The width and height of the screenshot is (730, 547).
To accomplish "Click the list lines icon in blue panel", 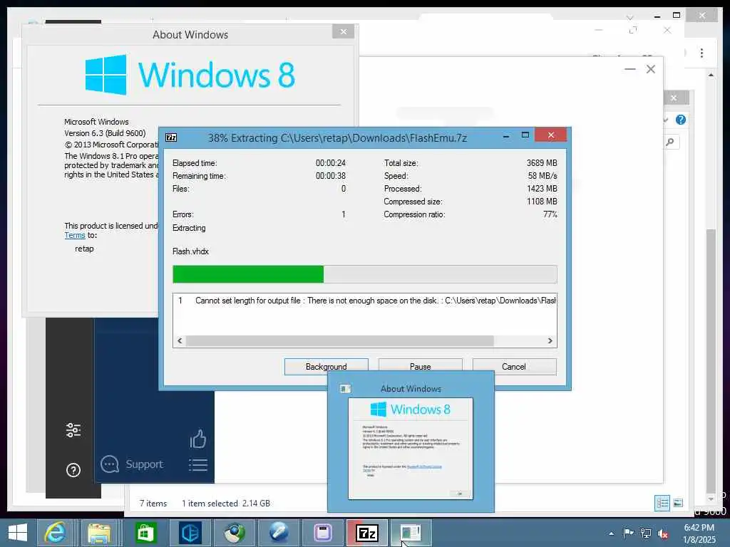I will click(198, 465).
